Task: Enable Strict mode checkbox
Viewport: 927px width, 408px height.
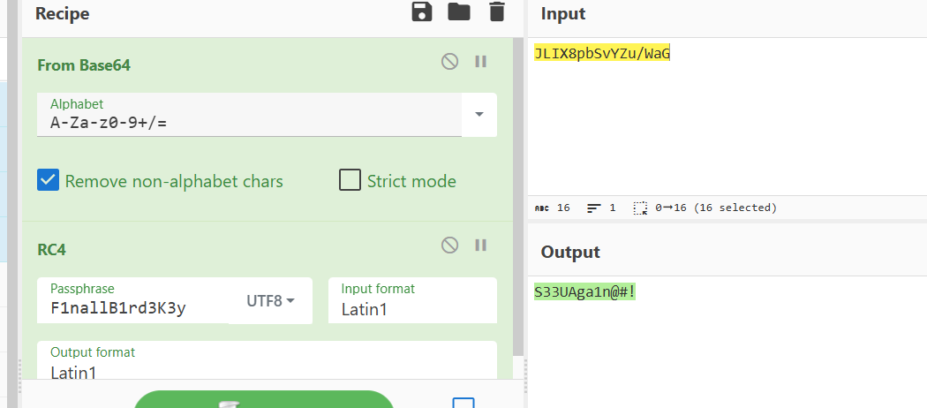Action: [x=350, y=181]
